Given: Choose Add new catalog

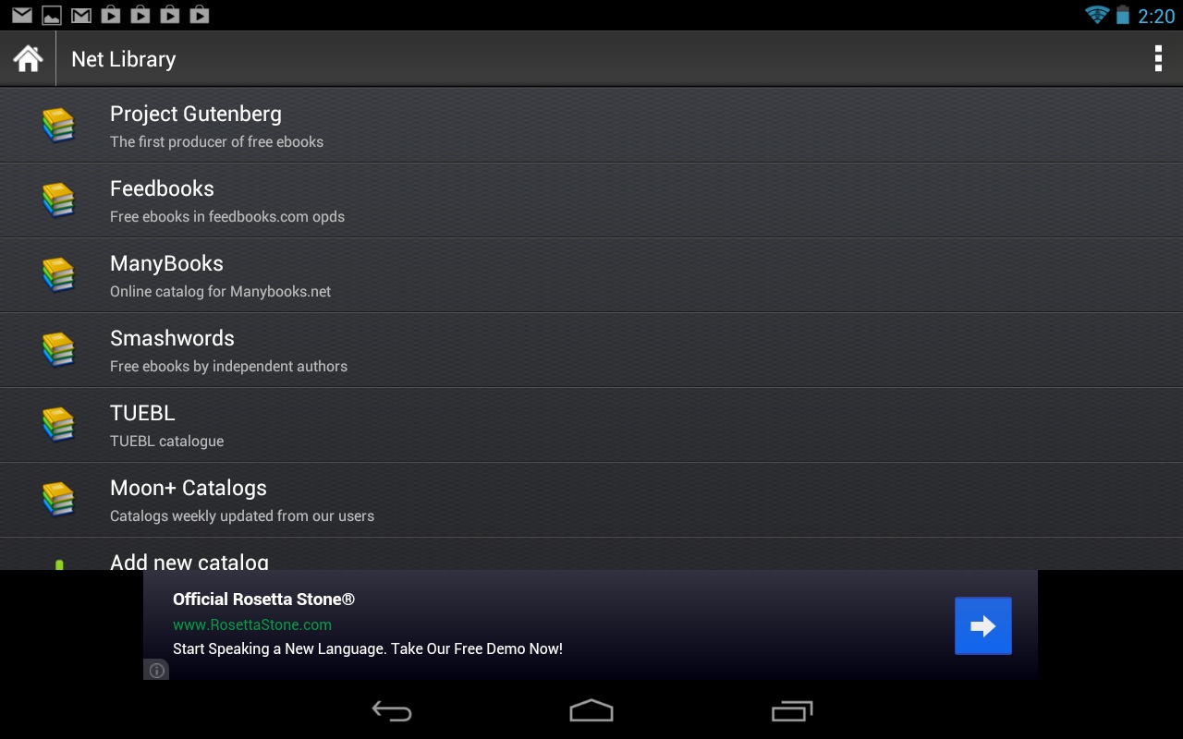Looking at the screenshot, I should [591, 554].
